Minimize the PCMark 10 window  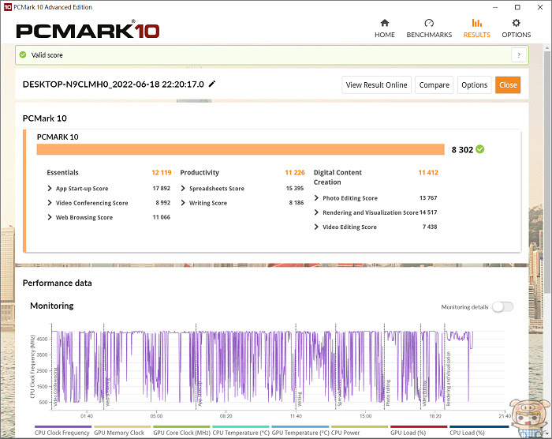point(495,7)
